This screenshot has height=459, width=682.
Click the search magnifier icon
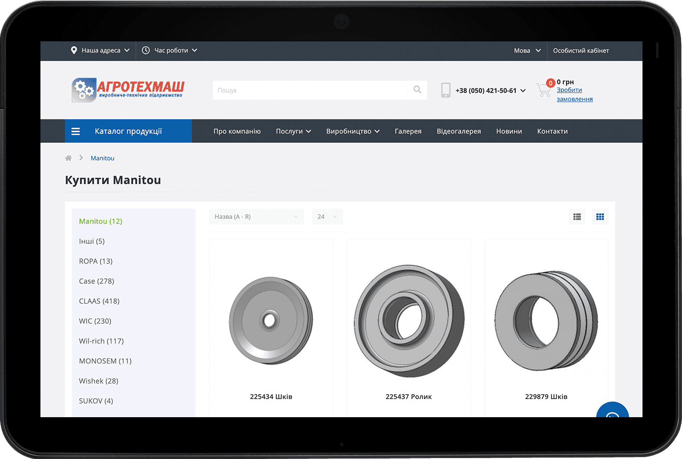tap(417, 90)
